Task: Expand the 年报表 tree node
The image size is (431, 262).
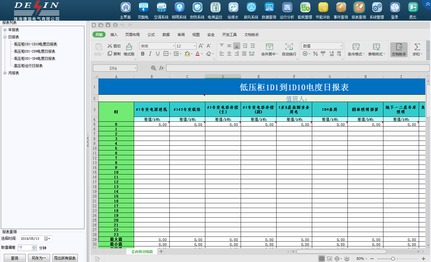Action: coord(5,30)
